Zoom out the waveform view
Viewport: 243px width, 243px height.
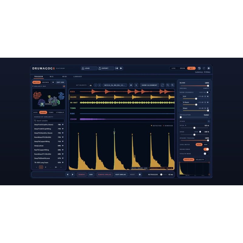[x=168, y=85]
